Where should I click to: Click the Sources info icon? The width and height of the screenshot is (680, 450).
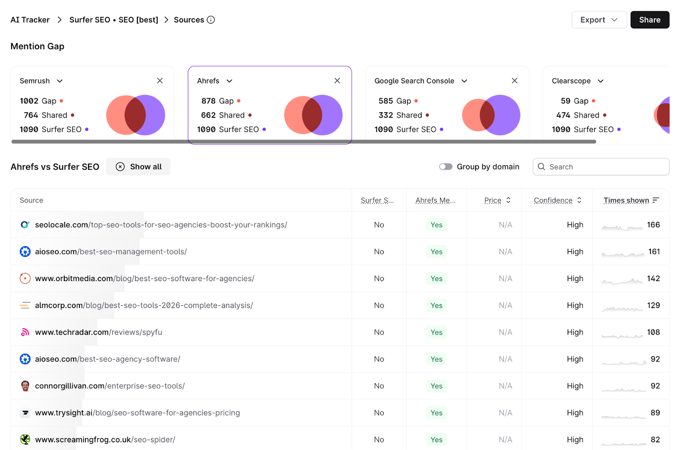[211, 20]
